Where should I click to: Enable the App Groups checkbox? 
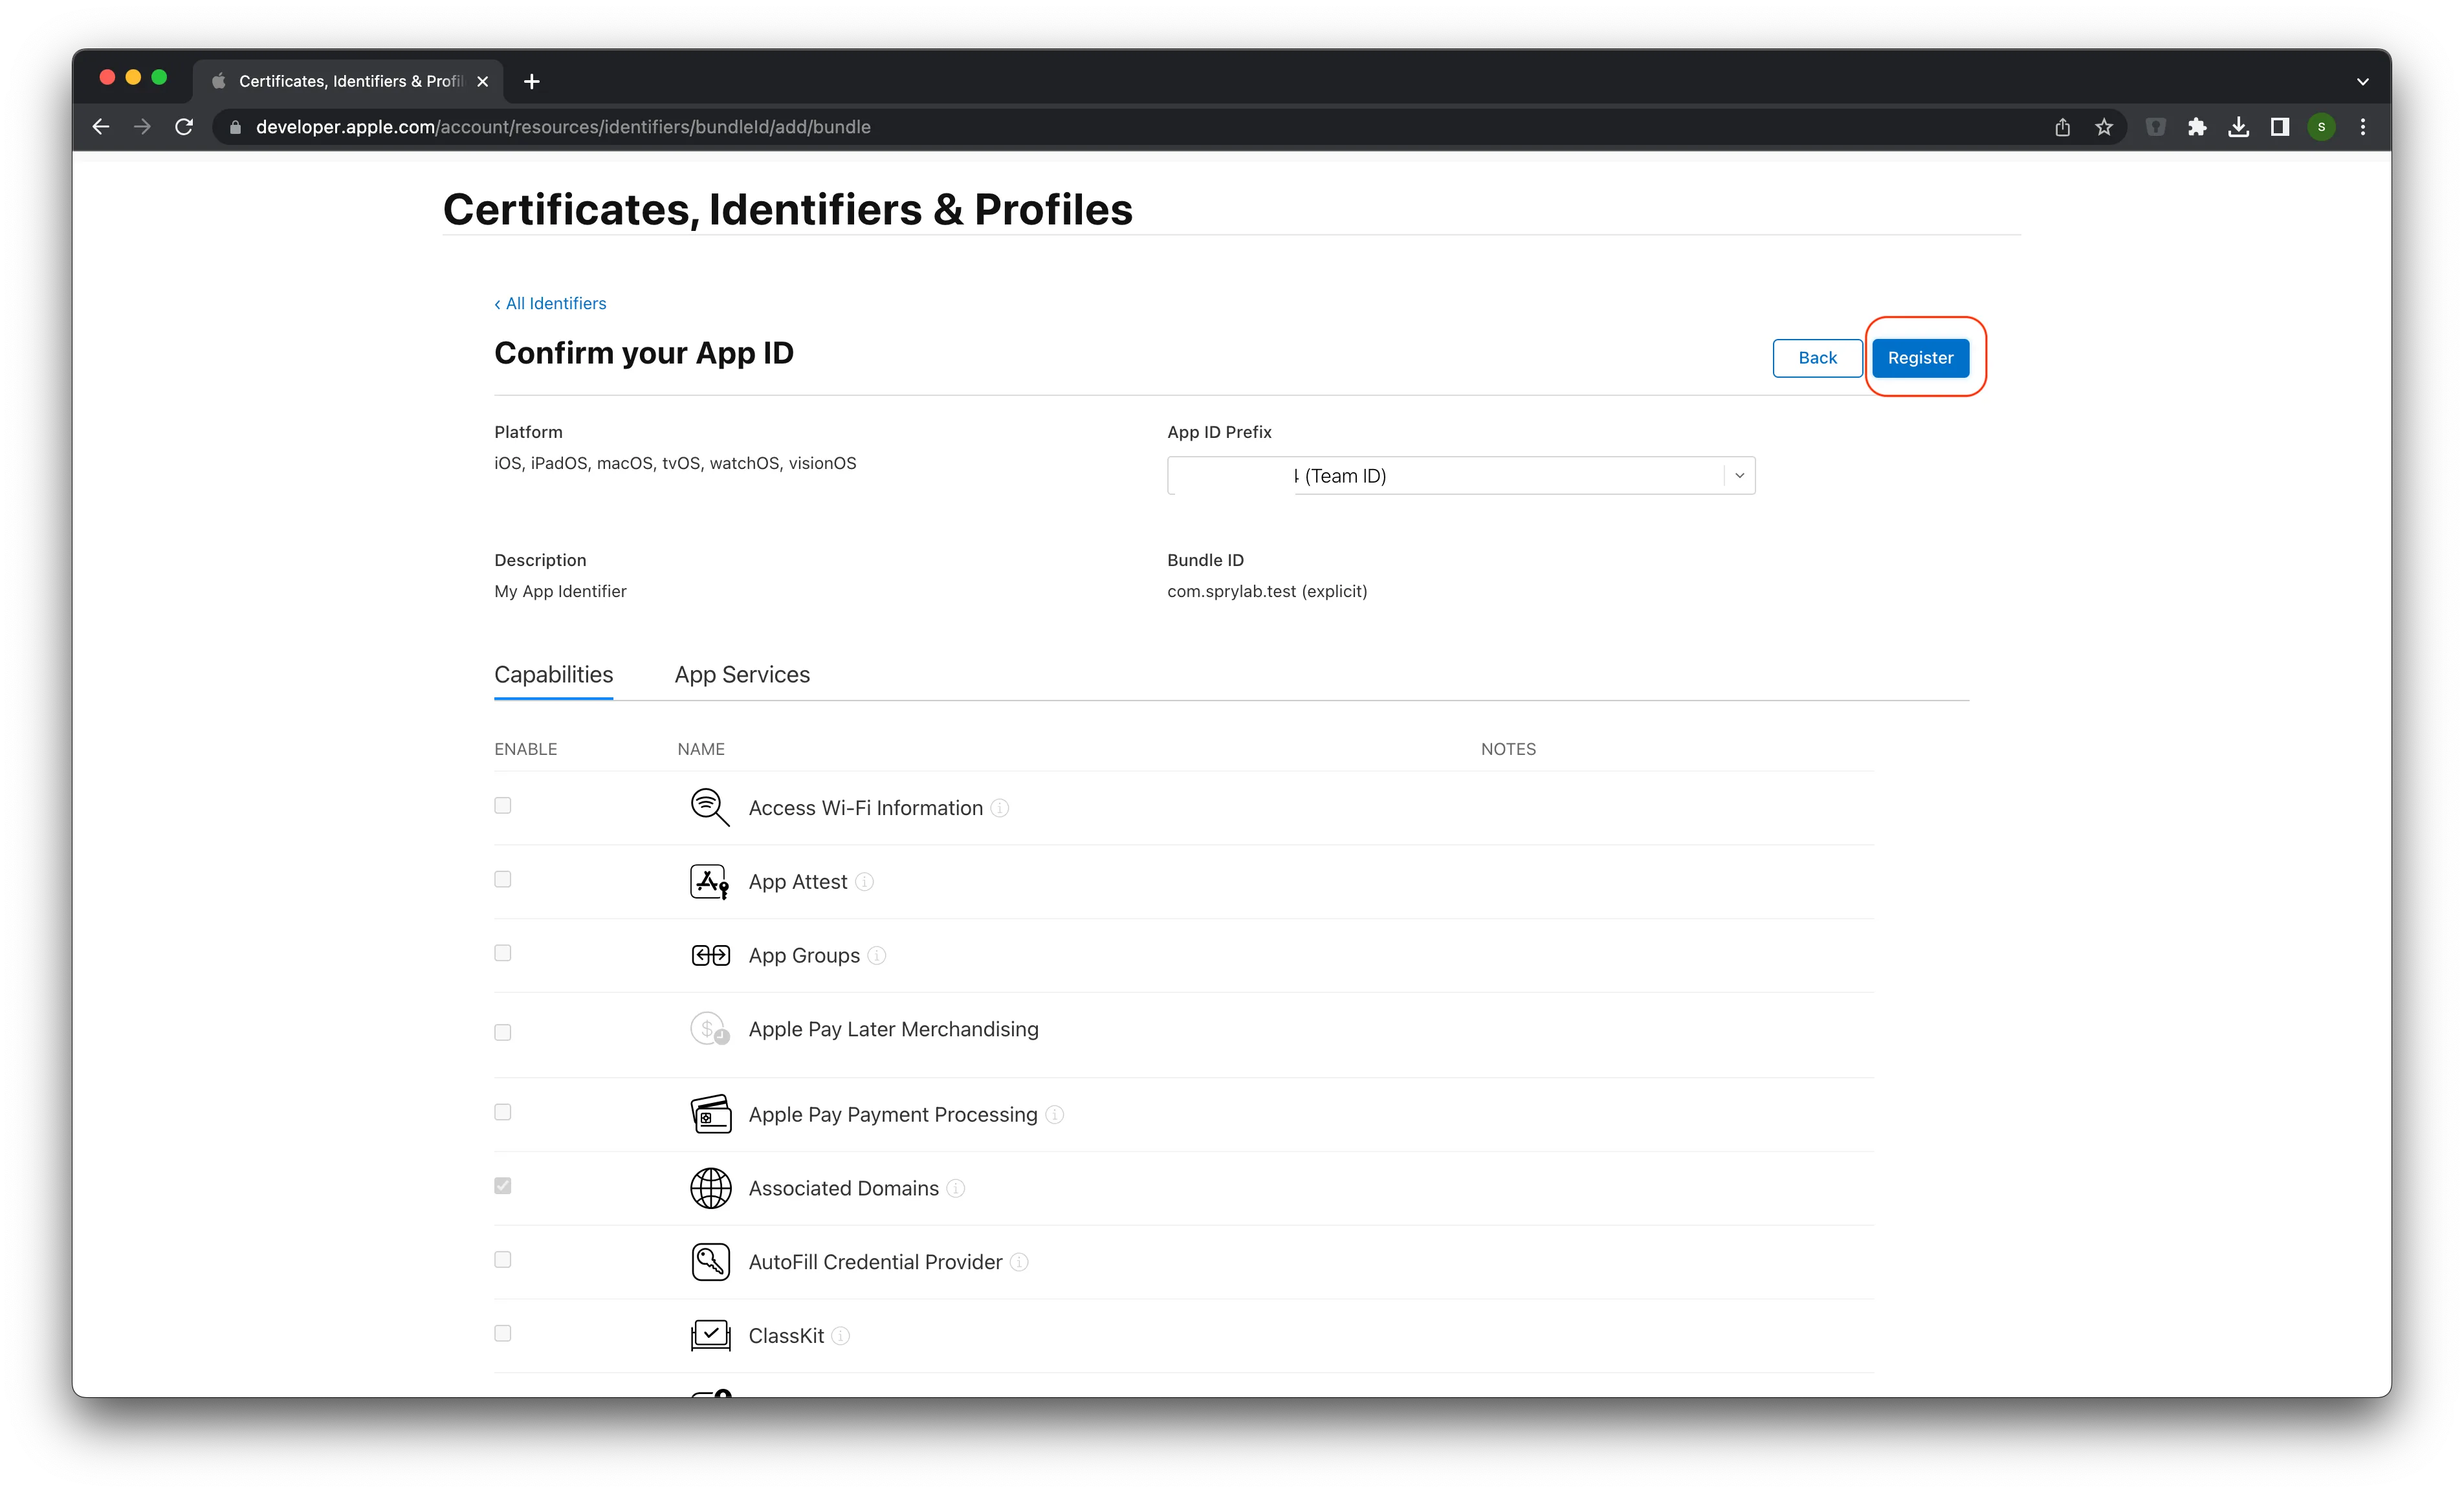point(503,954)
